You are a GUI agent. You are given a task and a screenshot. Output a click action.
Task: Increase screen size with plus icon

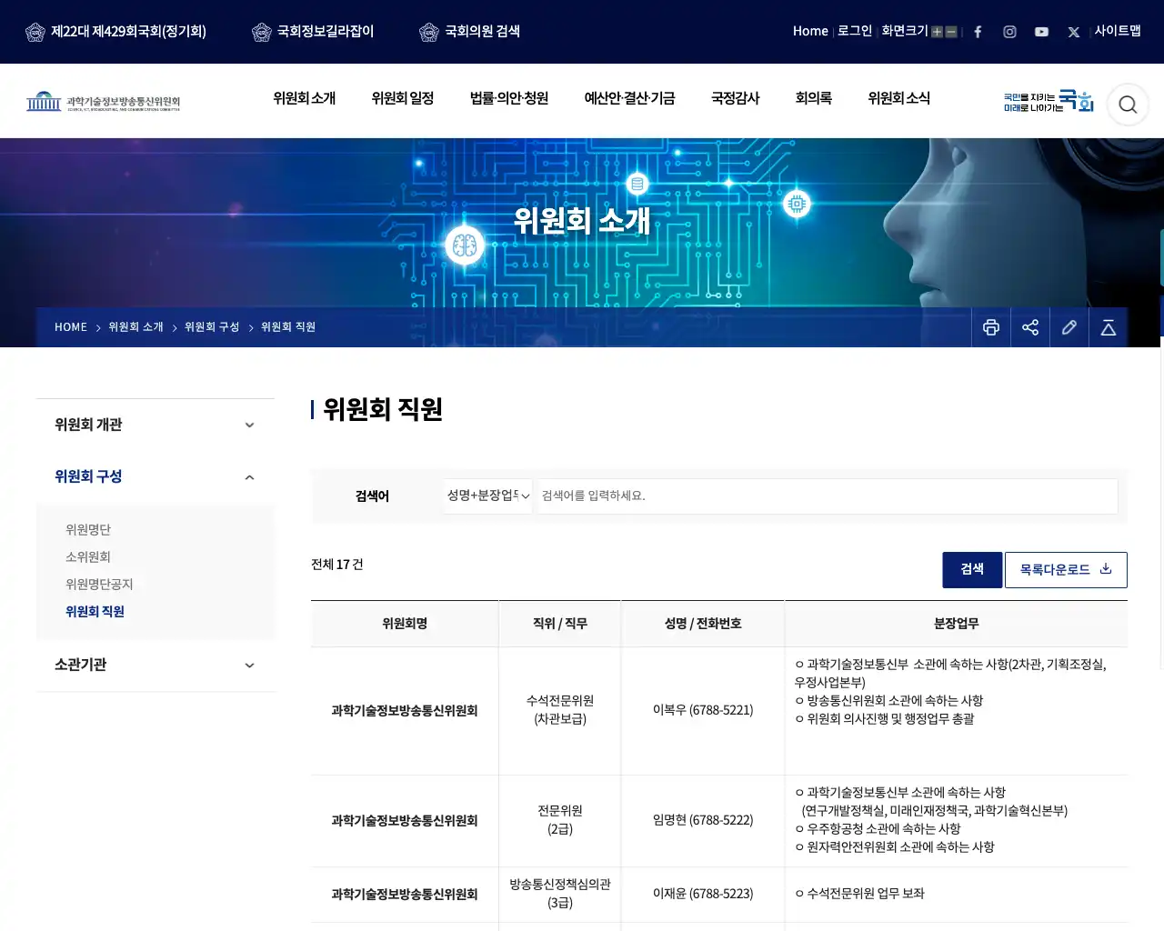coord(937,32)
